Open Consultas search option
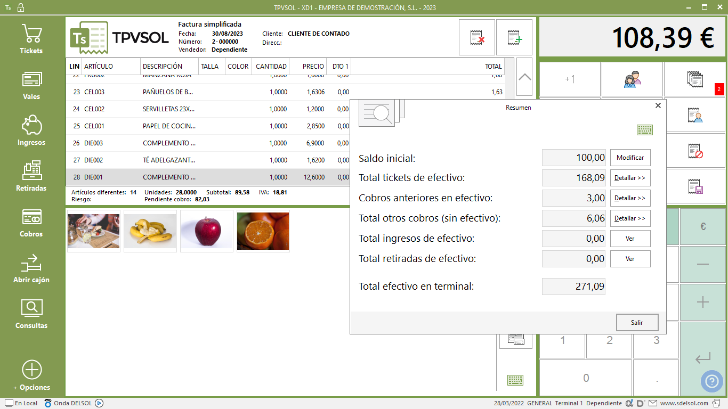Viewport: 728px width, 409px height. coord(31,314)
